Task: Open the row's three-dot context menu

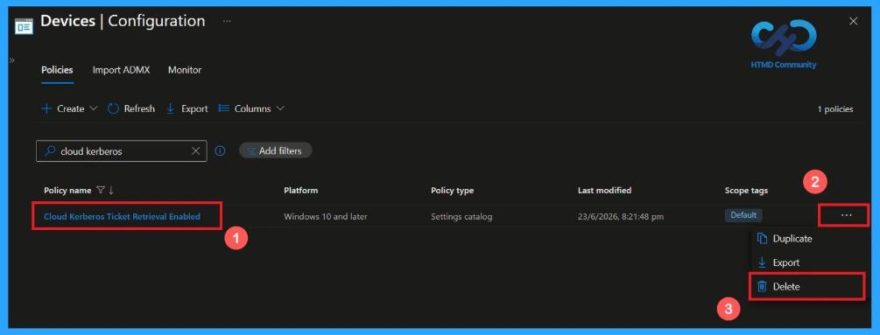Action: coord(847,216)
